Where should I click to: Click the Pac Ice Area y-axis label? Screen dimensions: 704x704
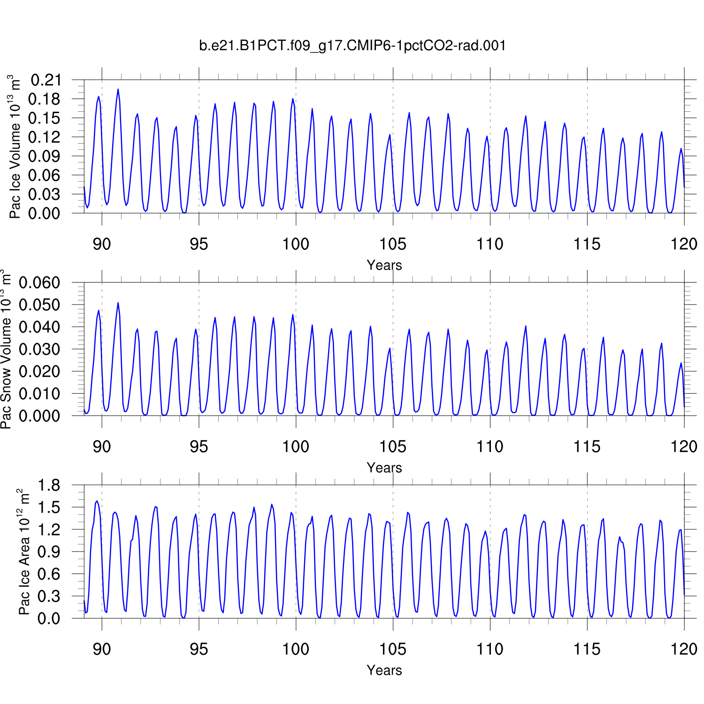[x=24, y=551]
